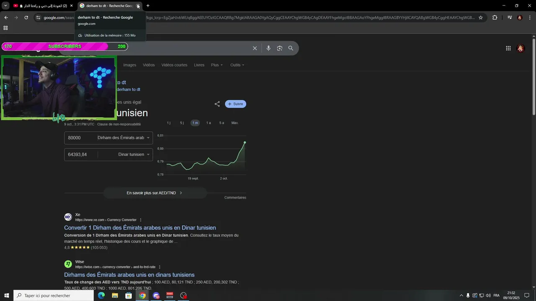
Task: Open File Explorer from the taskbar
Action: tap(115, 296)
